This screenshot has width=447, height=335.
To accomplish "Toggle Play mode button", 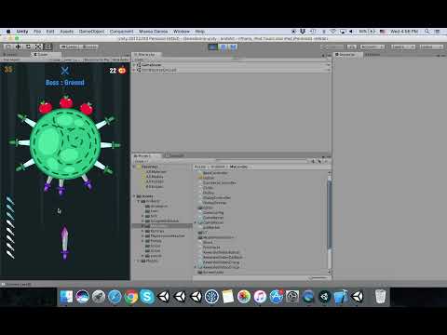I will 213,47.
